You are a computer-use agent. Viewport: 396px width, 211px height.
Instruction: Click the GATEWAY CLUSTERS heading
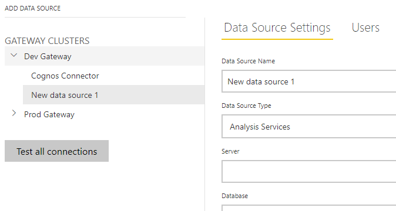(x=47, y=41)
